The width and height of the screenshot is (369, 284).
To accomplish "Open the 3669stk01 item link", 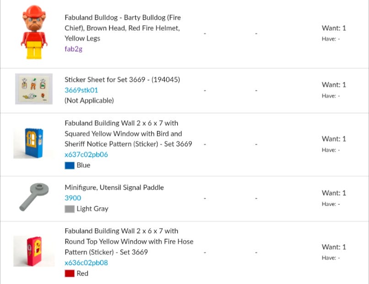I will [x=81, y=90].
